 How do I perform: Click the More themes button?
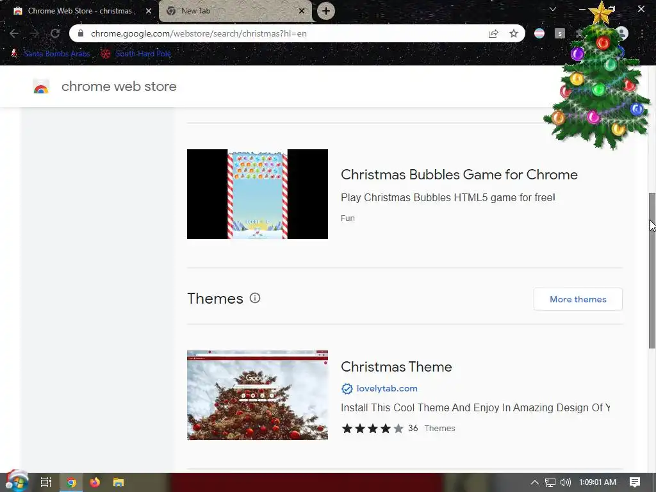point(578,299)
